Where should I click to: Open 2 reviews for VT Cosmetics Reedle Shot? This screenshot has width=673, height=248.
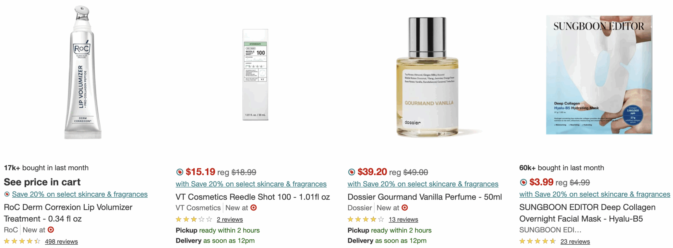(230, 219)
